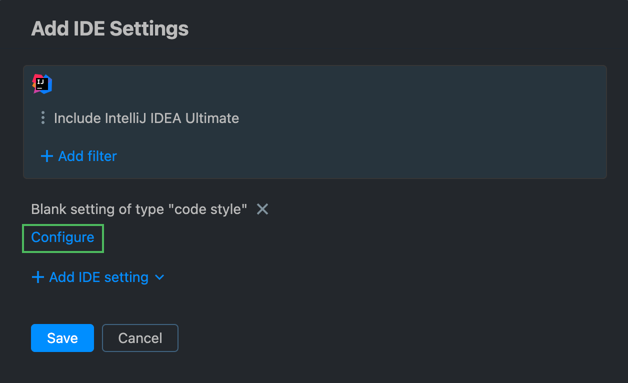
Task: Open the chevron next to Add IDE setting
Action: [159, 277]
